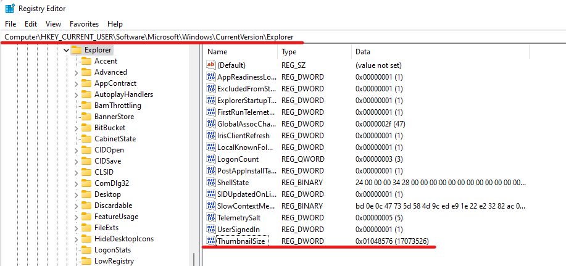Click the data 0x01048576 (17073526)
566x266 pixels.
(x=392, y=241)
